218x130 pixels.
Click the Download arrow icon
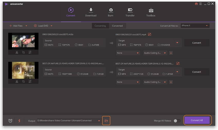pos(91,10)
